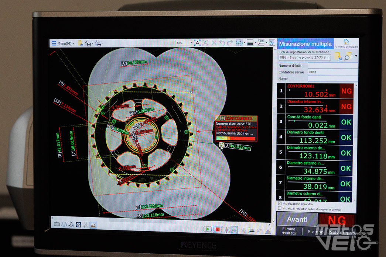Click the Al menu principale home icon
This screenshot has width=386, height=257.
click(346, 43)
